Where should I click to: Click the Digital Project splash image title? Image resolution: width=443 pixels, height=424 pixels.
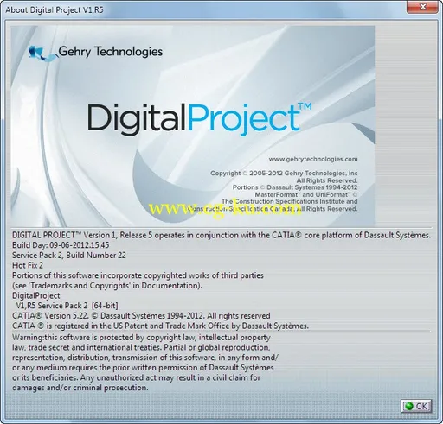199,119
